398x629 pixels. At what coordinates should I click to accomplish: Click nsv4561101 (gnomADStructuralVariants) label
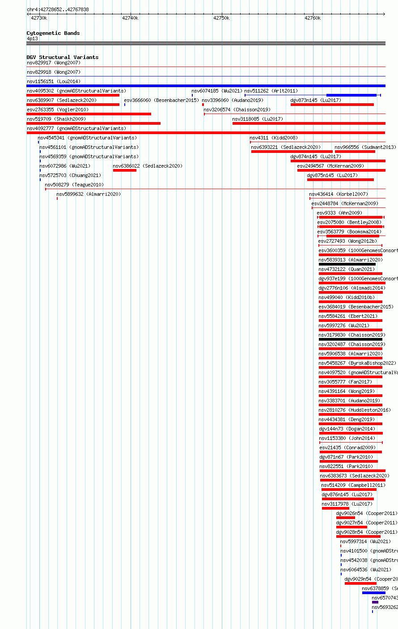tap(89, 147)
